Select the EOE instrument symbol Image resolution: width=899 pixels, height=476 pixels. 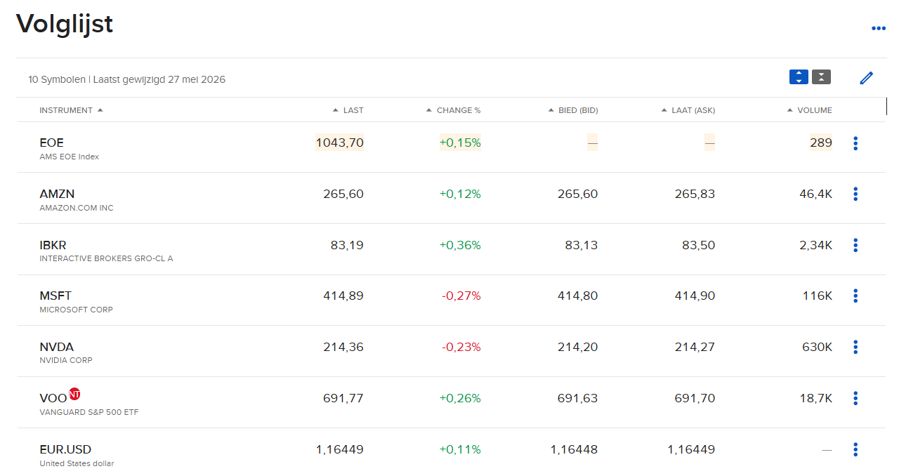pos(51,143)
